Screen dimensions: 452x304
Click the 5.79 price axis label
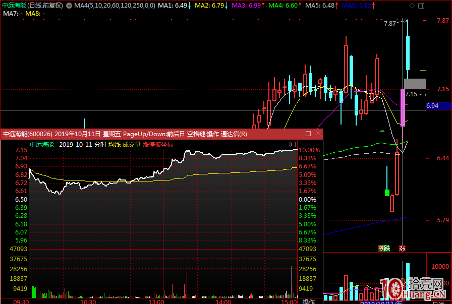click(x=443, y=220)
